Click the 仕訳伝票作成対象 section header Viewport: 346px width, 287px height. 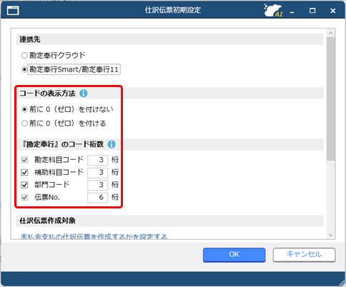pos(169,221)
